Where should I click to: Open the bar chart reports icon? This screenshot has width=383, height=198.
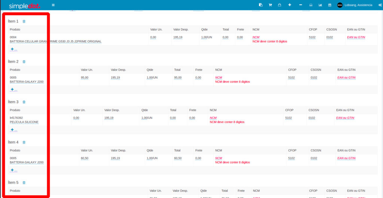(x=320, y=5)
